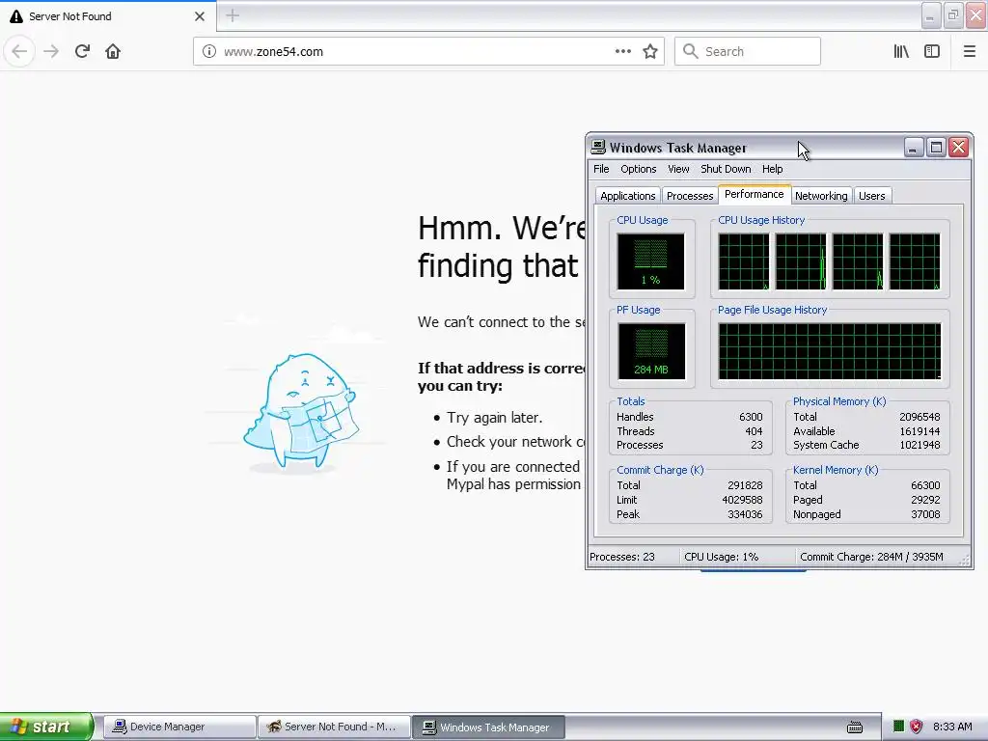Switch to the Networking tab

click(821, 196)
